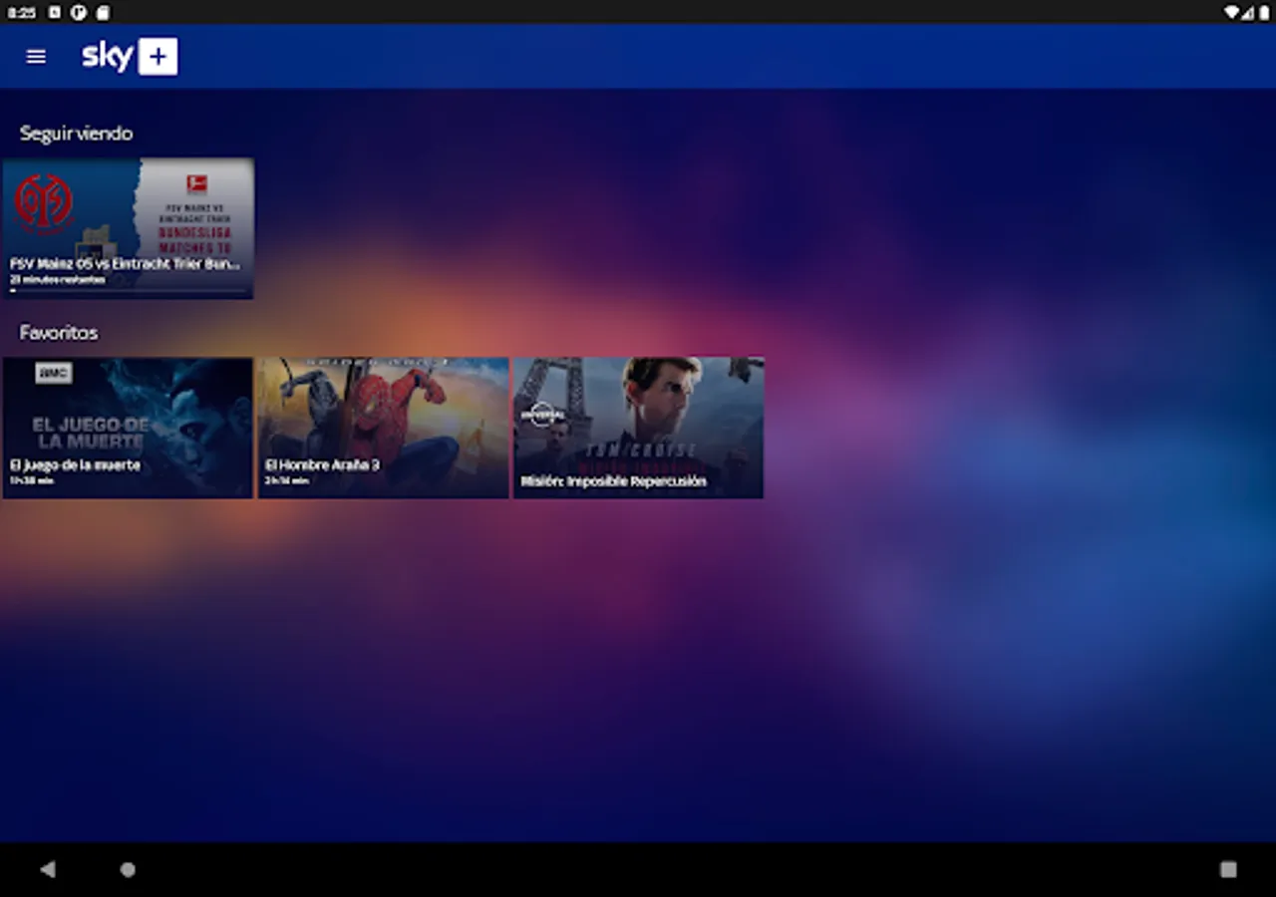Open Misión: Imposible Repercusión card
This screenshot has width=1276, height=897.
pyautogui.click(x=638, y=428)
